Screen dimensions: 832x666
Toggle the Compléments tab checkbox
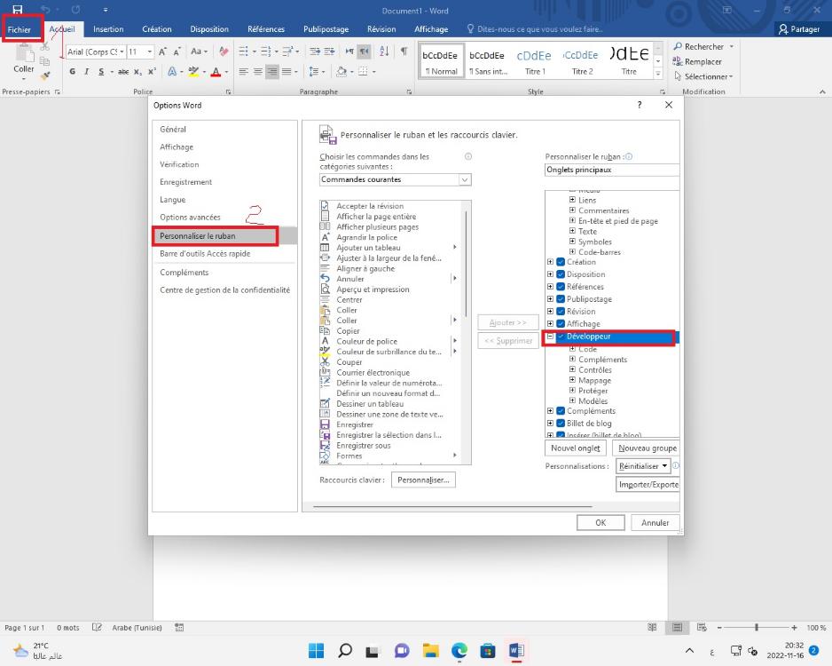pos(561,411)
